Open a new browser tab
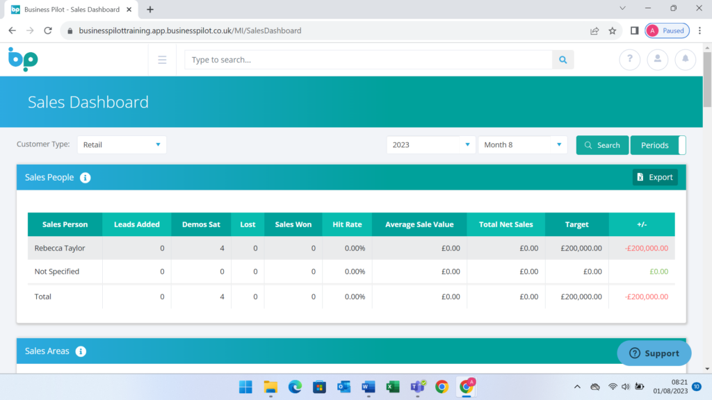The image size is (712, 400). [150, 10]
